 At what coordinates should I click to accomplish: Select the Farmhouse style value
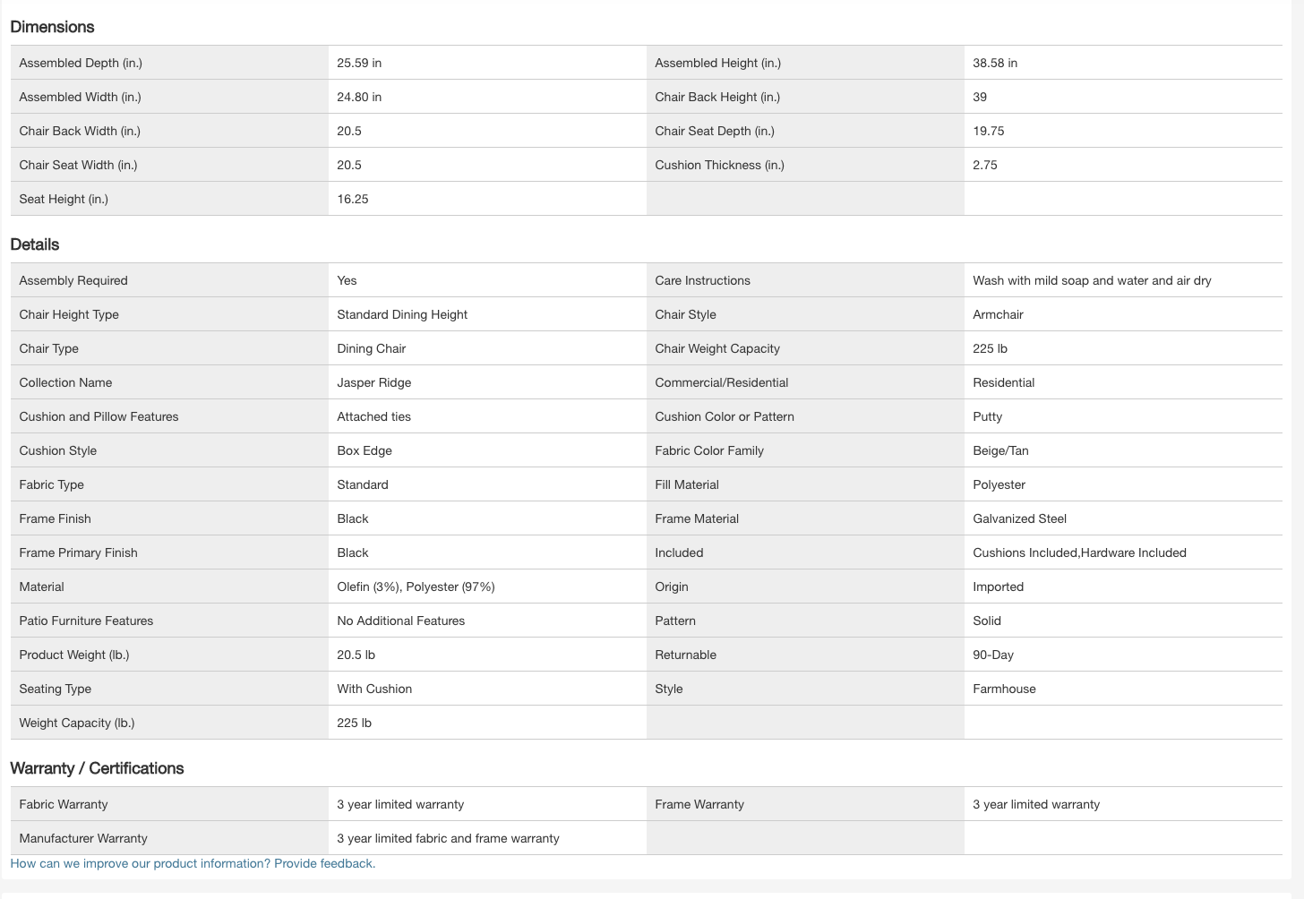(x=1004, y=689)
